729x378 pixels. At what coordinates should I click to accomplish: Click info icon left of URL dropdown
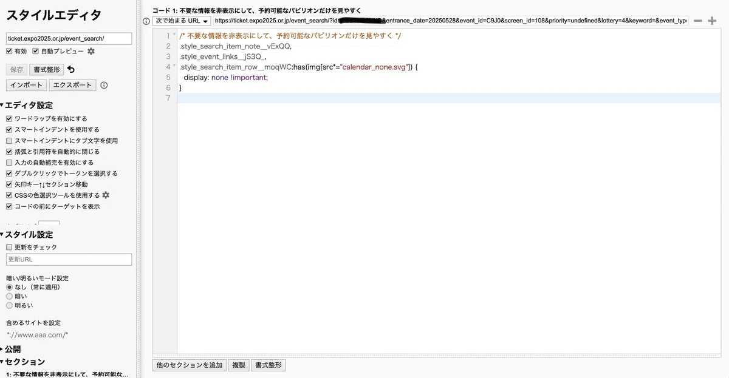pyautogui.click(x=146, y=21)
